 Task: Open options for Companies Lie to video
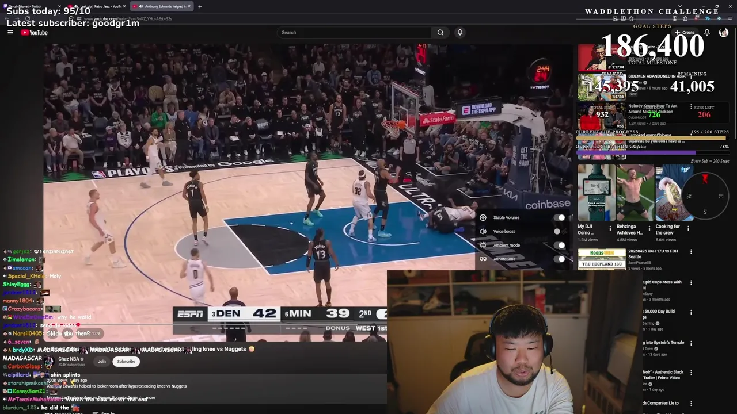click(691, 404)
